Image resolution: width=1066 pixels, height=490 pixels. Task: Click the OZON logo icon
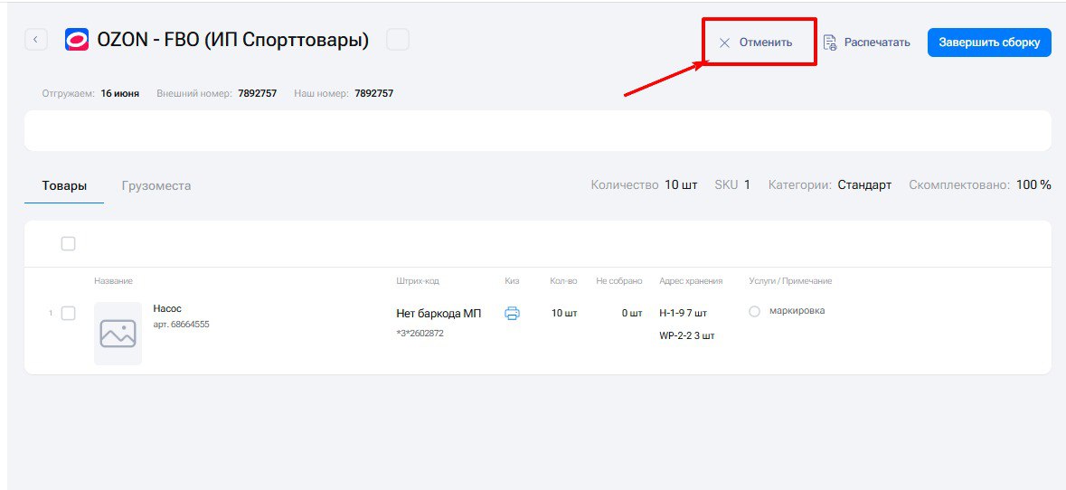77,40
